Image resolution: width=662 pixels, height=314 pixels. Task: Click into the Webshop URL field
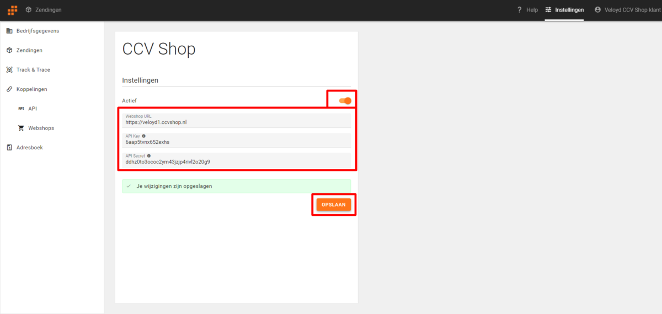(x=236, y=120)
